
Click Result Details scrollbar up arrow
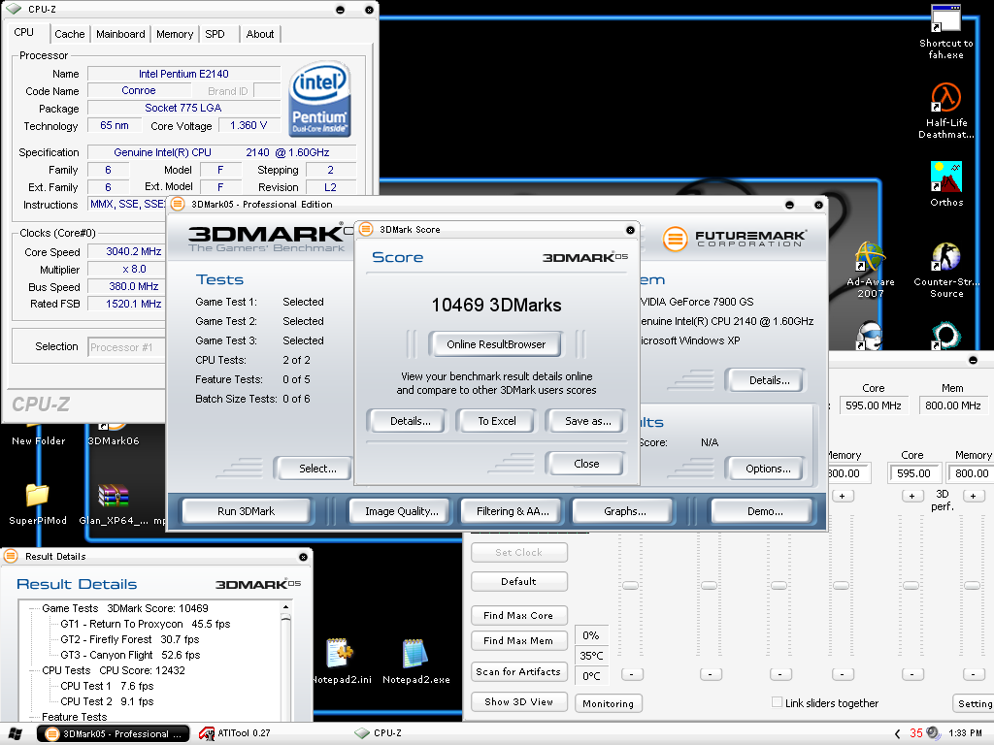click(286, 607)
